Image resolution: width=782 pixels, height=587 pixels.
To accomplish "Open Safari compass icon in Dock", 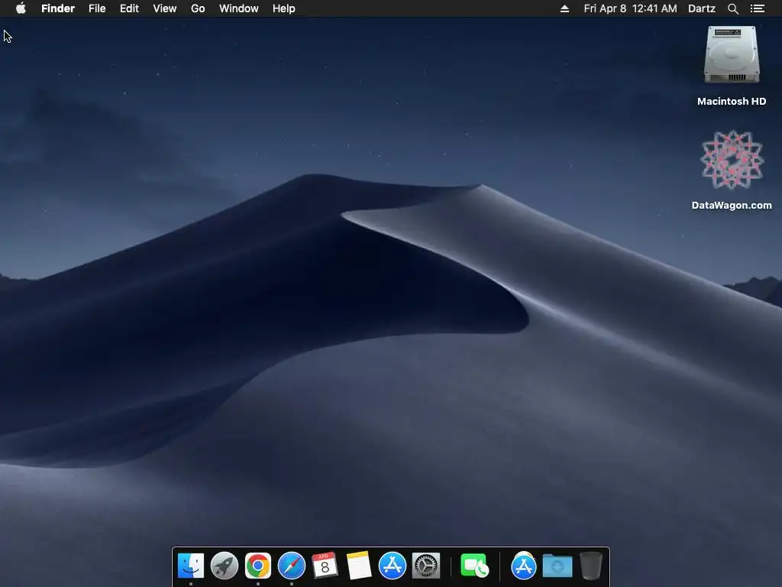I will (292, 566).
